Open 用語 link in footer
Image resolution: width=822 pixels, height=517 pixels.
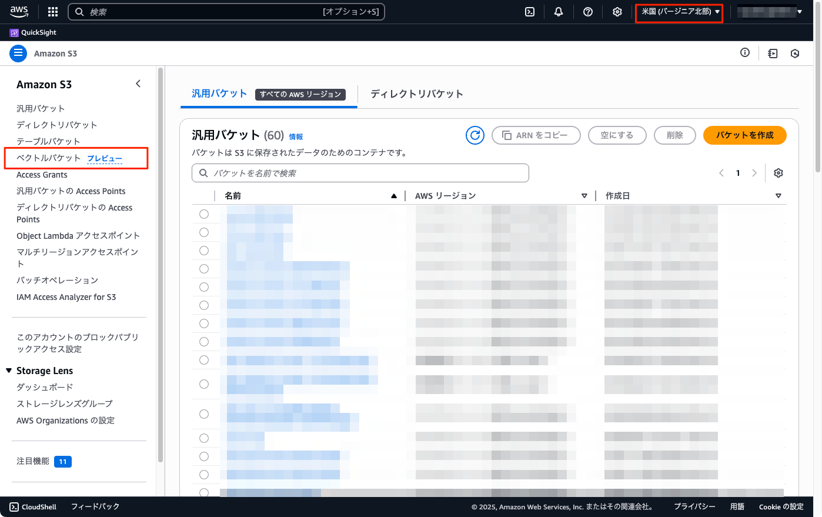(x=737, y=506)
